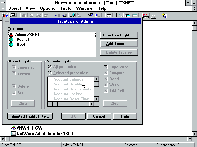The width and height of the screenshot is (197, 147).
Task: Toggle the Write property right checkbox
Action: 106,85
